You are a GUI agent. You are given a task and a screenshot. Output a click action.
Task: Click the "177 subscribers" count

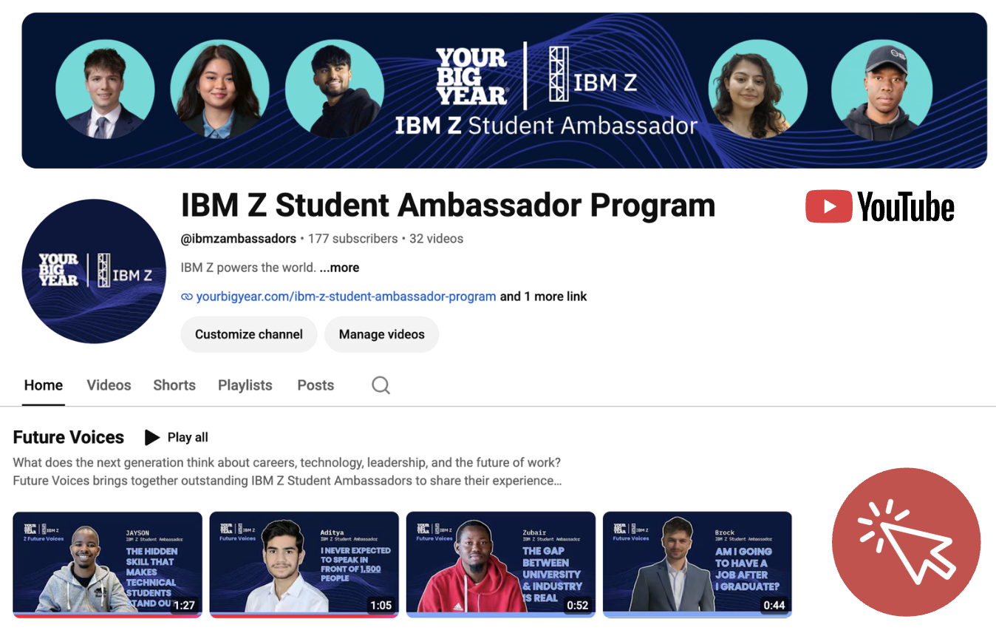point(353,239)
